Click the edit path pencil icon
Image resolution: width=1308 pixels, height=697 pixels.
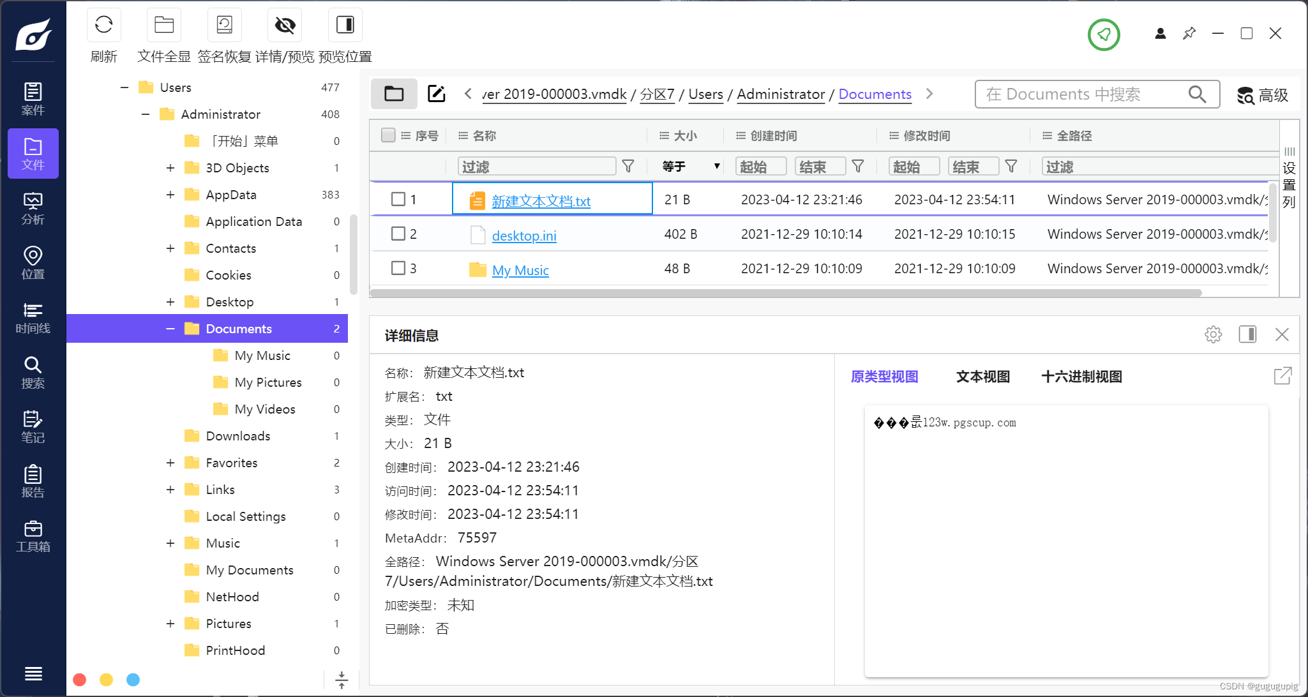point(436,94)
